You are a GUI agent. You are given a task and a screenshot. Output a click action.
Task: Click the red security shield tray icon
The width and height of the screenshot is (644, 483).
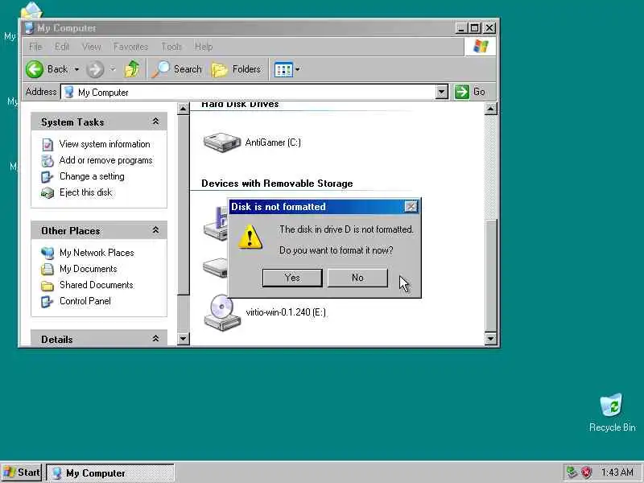(x=587, y=473)
